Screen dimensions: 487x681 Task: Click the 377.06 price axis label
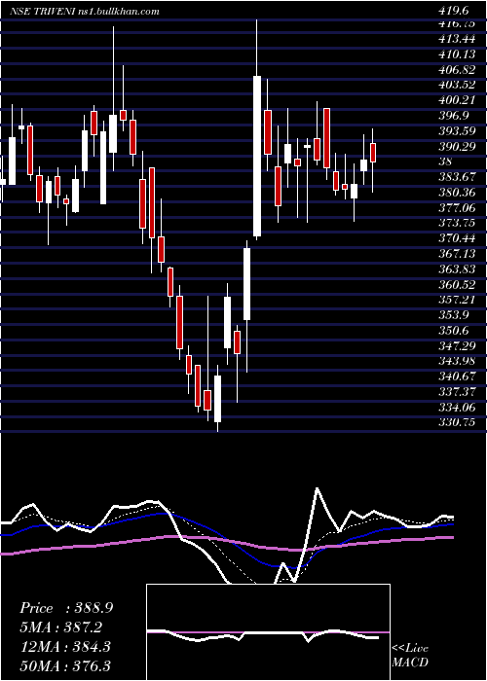(x=457, y=208)
